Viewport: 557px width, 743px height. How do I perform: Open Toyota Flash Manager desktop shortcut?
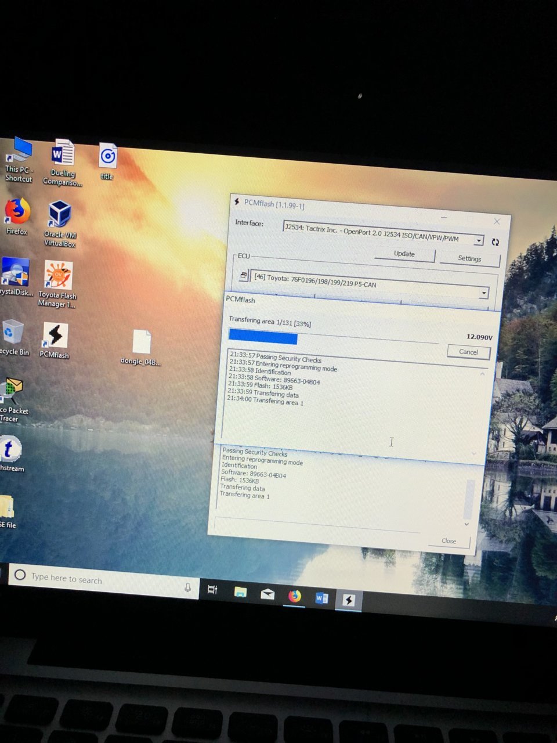pos(57,283)
